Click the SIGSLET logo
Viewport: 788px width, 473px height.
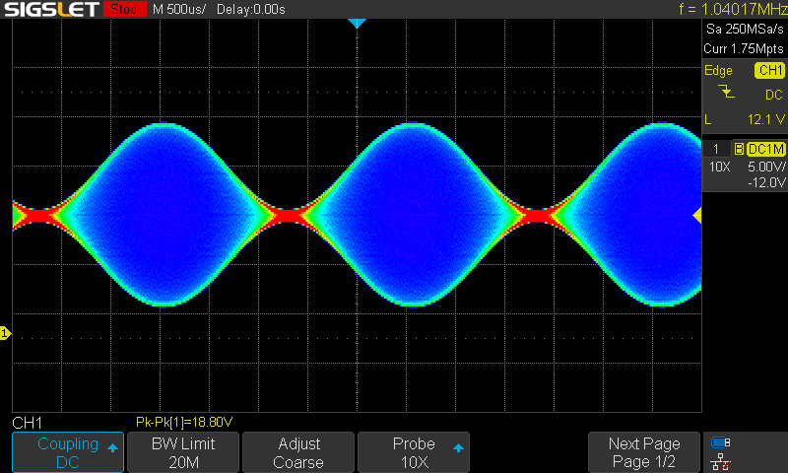[x=51, y=9]
